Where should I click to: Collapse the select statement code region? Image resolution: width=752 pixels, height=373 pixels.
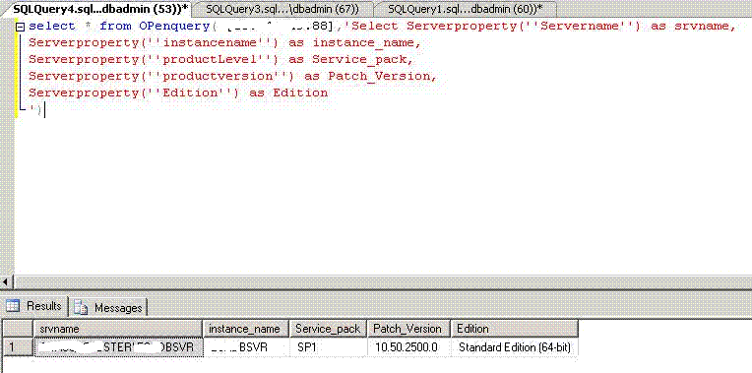tap(20, 27)
